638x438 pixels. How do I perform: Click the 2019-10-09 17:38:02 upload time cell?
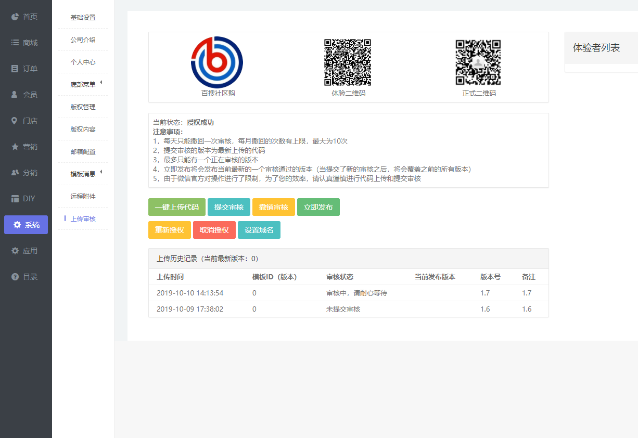tap(190, 309)
